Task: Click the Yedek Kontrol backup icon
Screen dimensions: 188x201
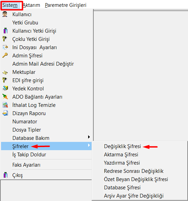Action: [x=5, y=88]
